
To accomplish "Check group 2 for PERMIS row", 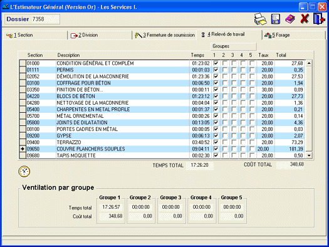I will click(225, 70).
